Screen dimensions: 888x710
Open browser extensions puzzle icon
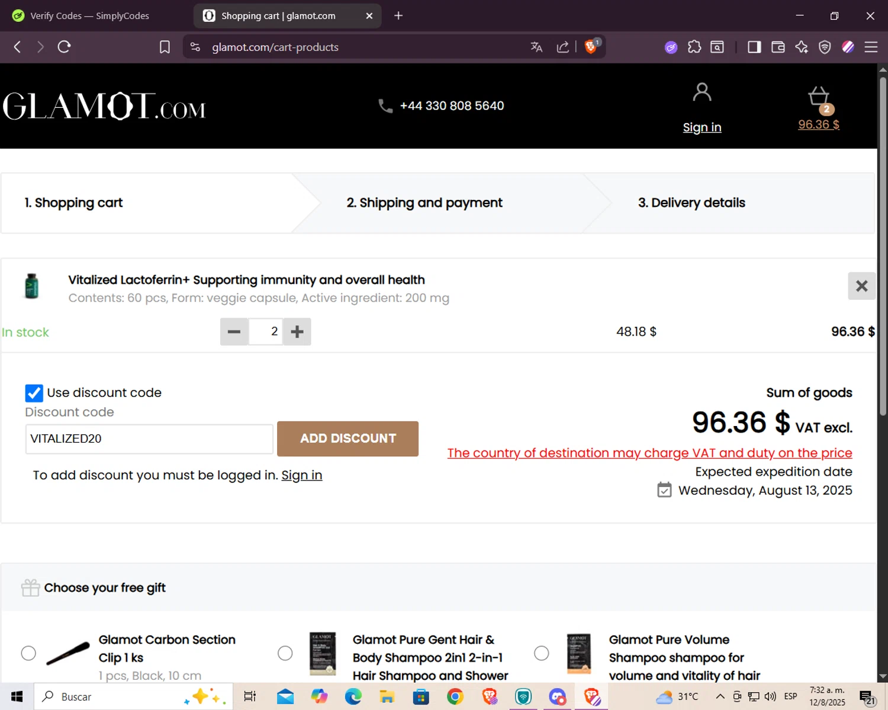(694, 47)
